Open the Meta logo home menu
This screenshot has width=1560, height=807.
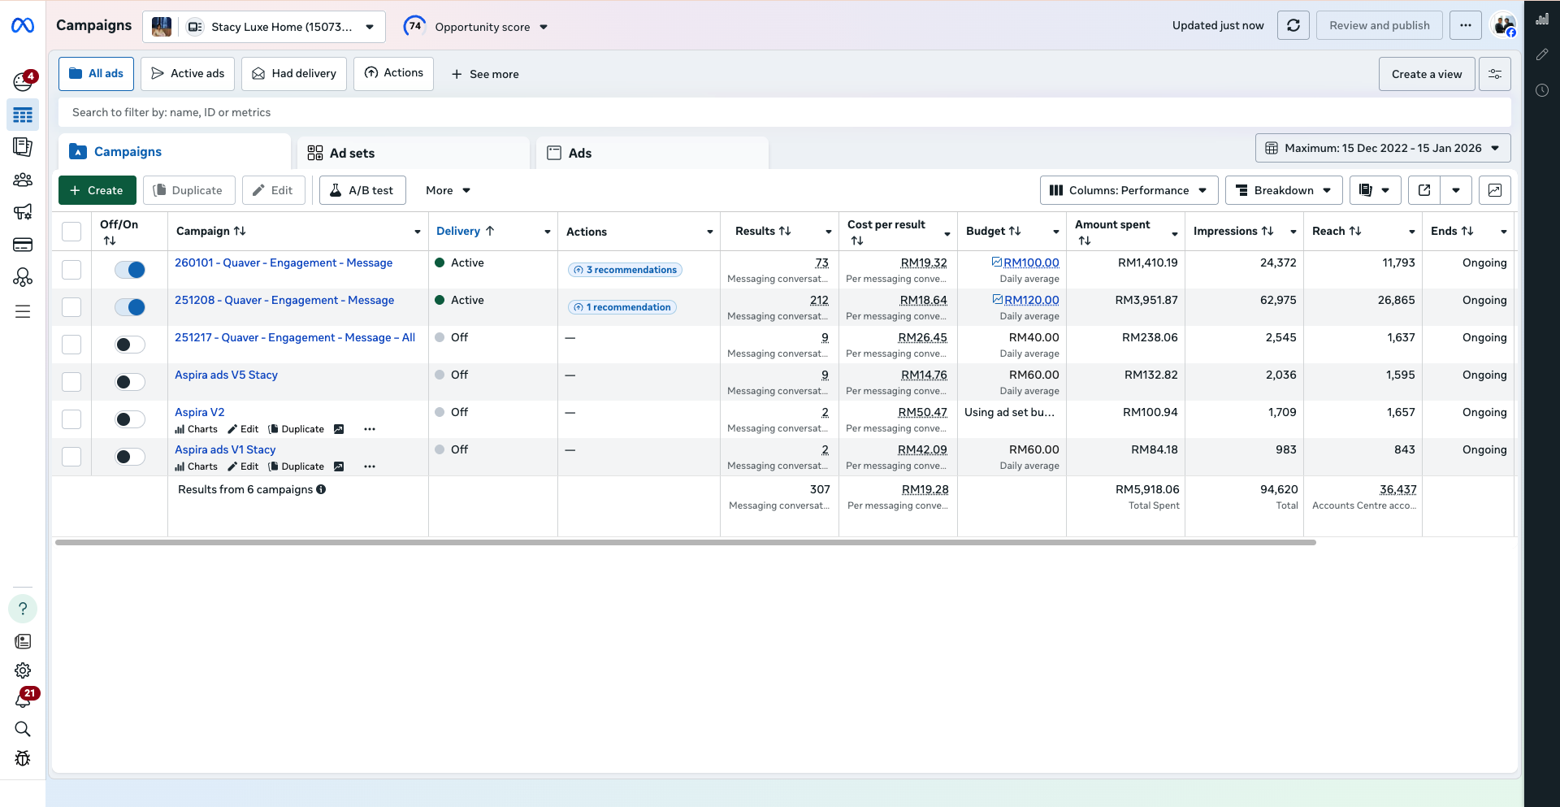(x=23, y=26)
